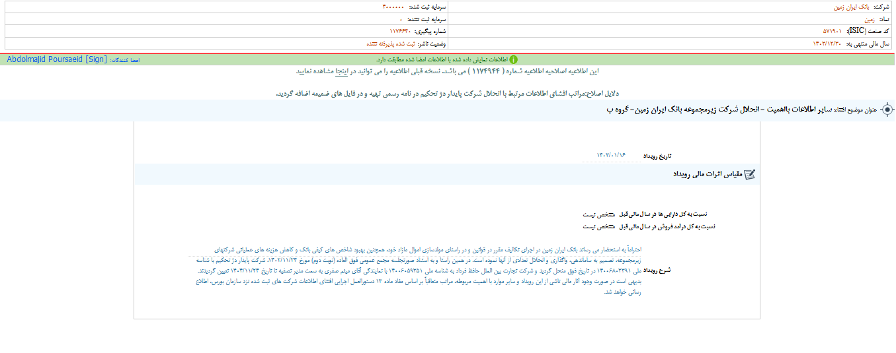Follow the اینجا link to previous notice
Viewport: 896px width, 353px height.
(x=342, y=70)
